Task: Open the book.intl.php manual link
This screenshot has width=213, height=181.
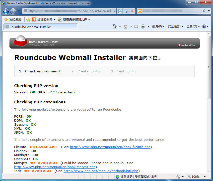Action: click(x=101, y=171)
